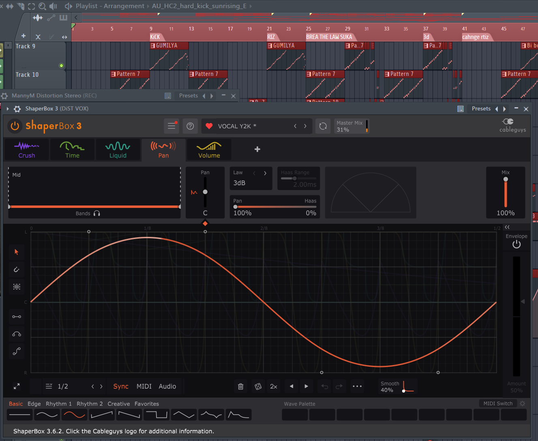538x441 pixels.
Task: Adjust the Smooth 40% control
Action: point(397,386)
